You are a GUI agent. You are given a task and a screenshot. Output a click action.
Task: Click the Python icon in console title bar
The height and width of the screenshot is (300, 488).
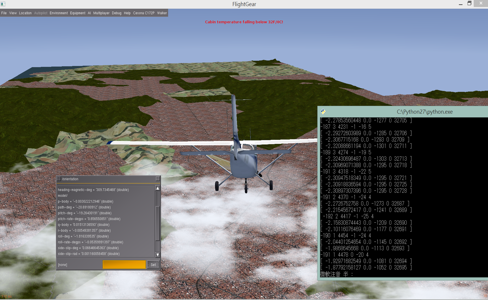click(323, 111)
